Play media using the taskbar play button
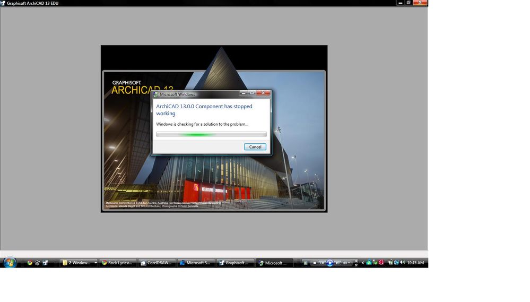Screen dimensions: 530x302 pos(330,263)
